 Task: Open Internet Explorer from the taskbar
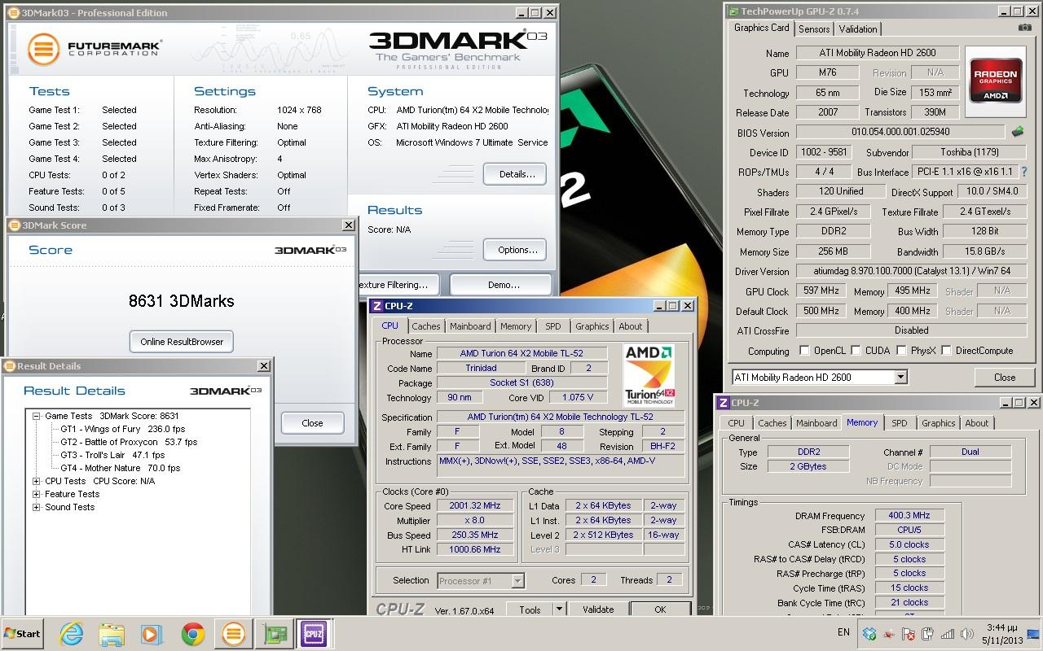point(72,634)
